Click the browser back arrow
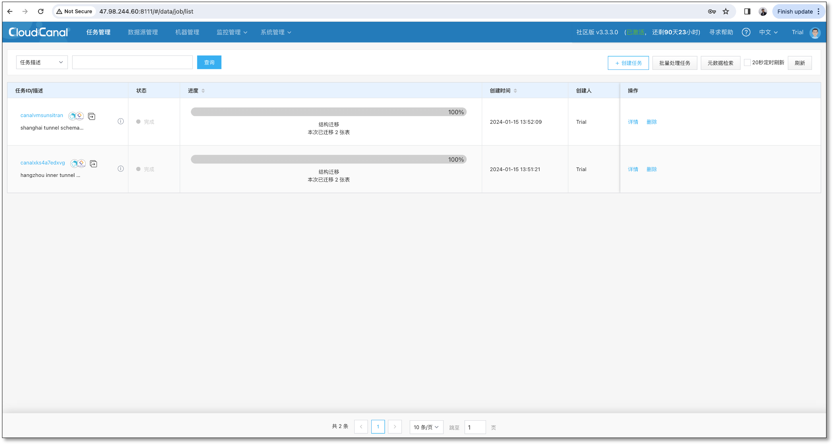Screen dimensions: 834x447 point(10,12)
